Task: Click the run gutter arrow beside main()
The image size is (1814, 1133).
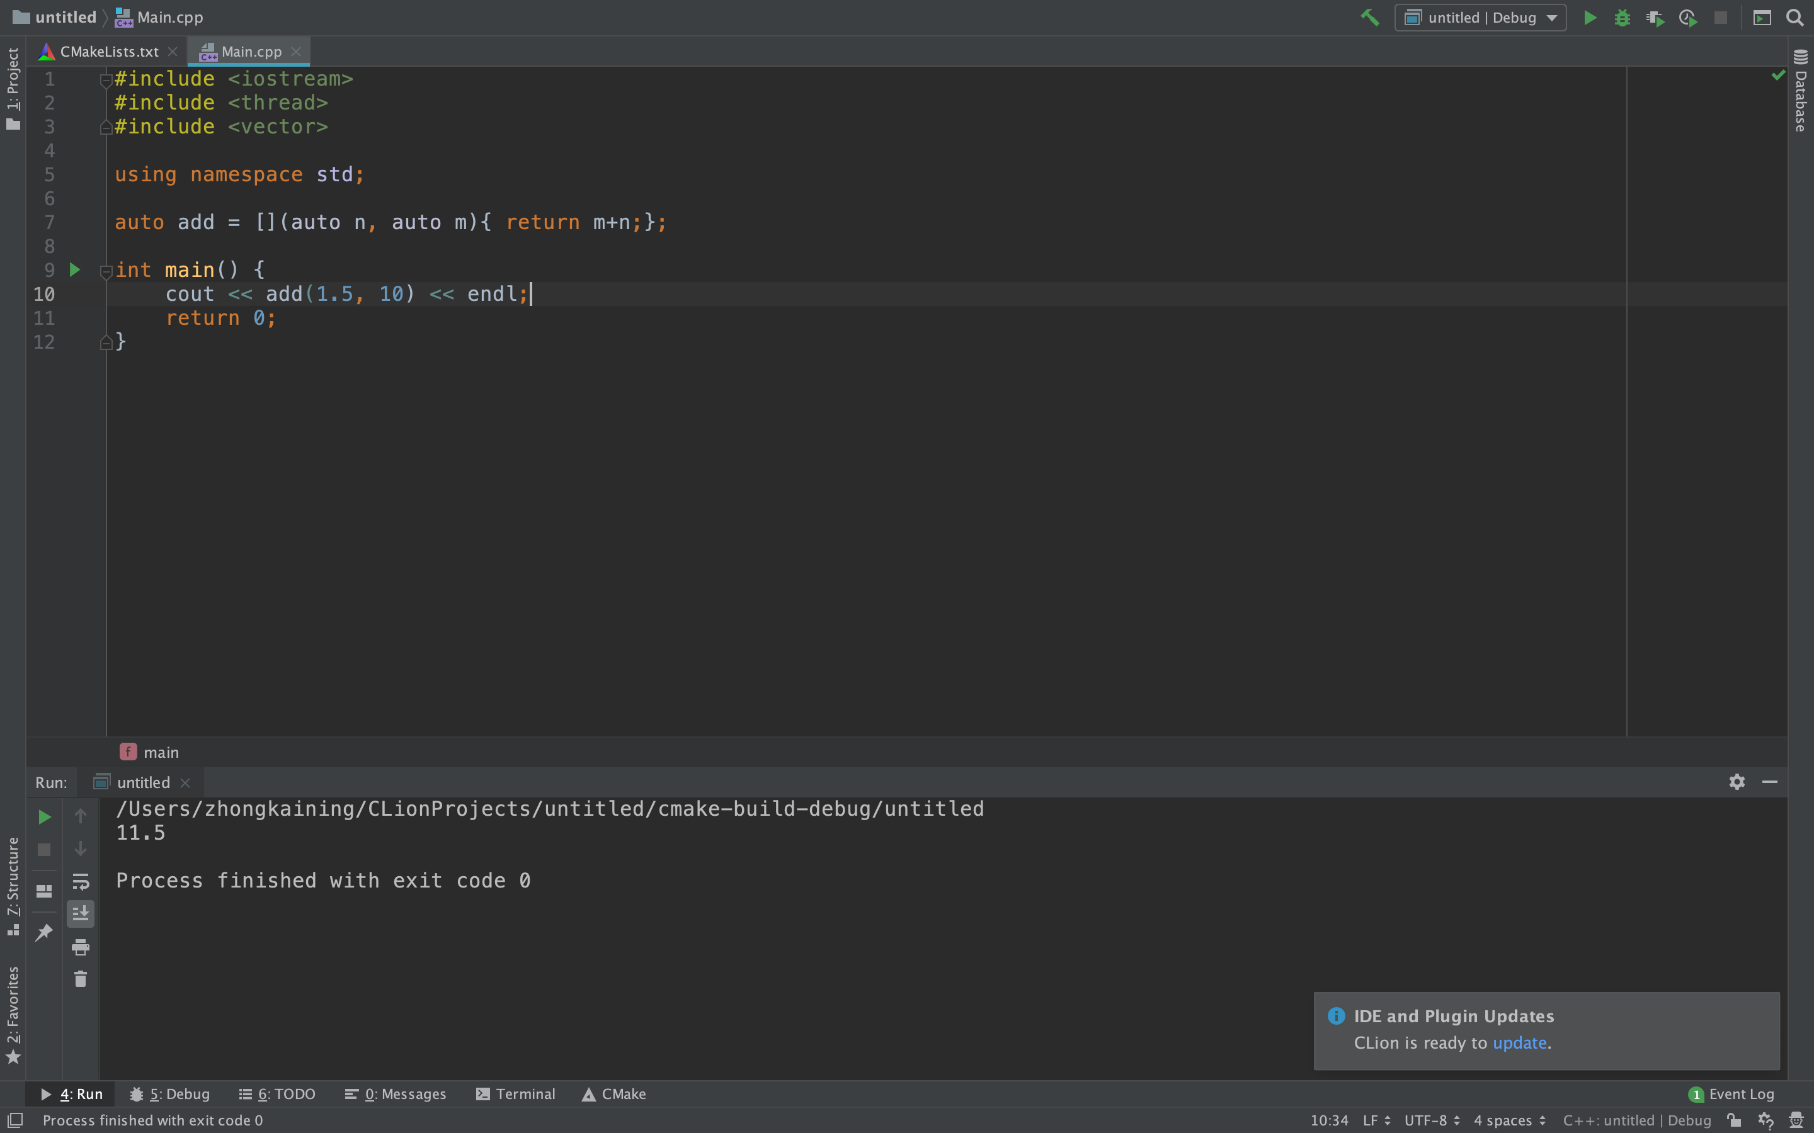Action: 75,270
